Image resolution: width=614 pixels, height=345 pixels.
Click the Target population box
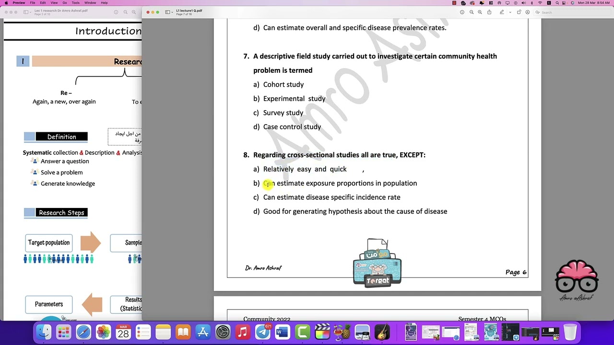[49, 242]
